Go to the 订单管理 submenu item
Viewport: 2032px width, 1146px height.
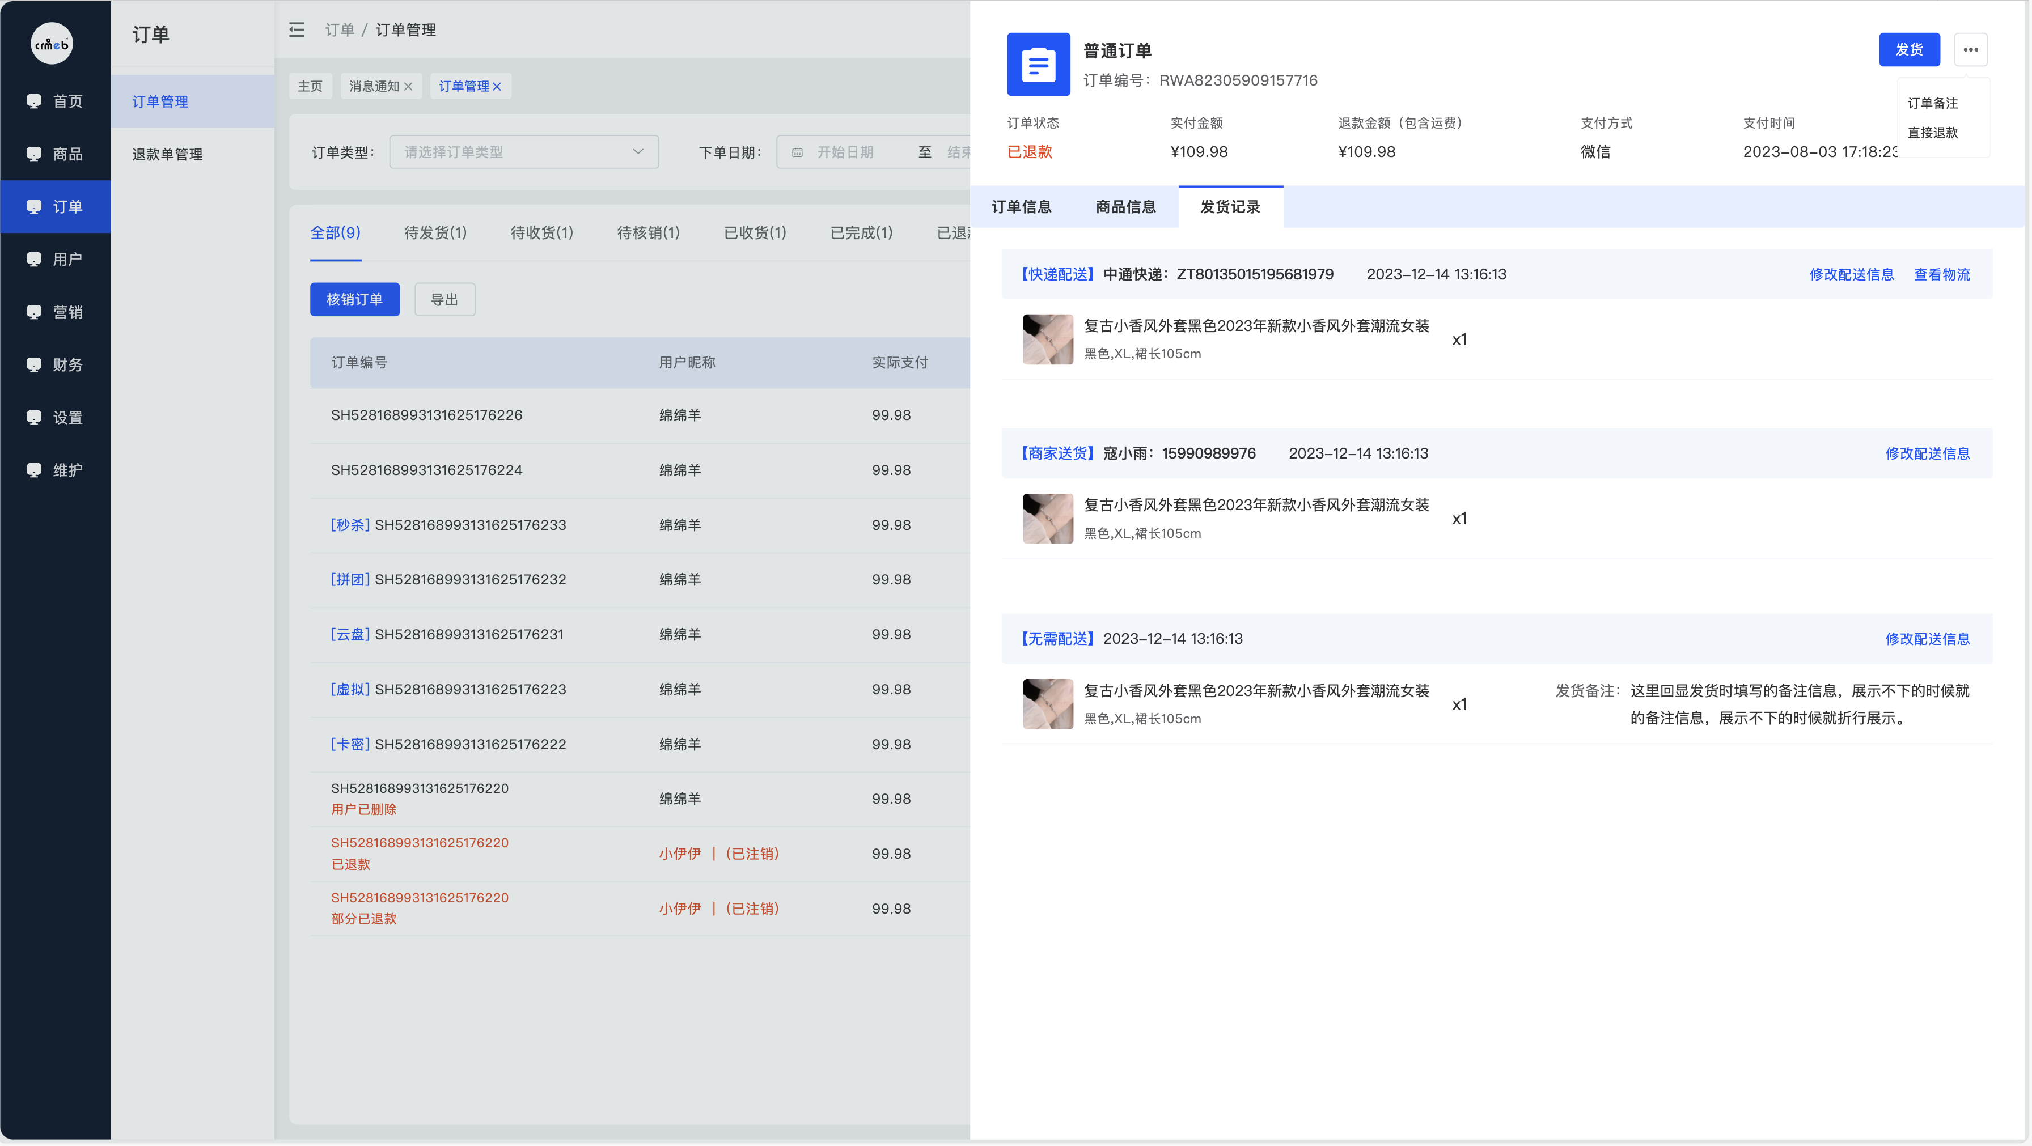(192, 102)
